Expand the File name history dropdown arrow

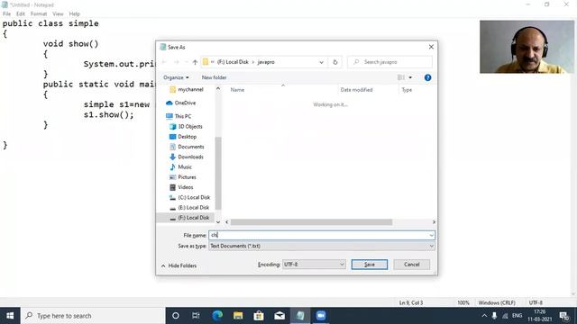(431, 235)
